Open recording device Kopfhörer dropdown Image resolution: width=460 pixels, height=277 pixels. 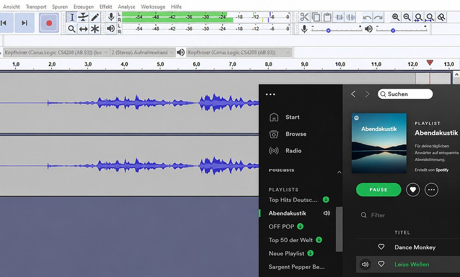click(56, 52)
